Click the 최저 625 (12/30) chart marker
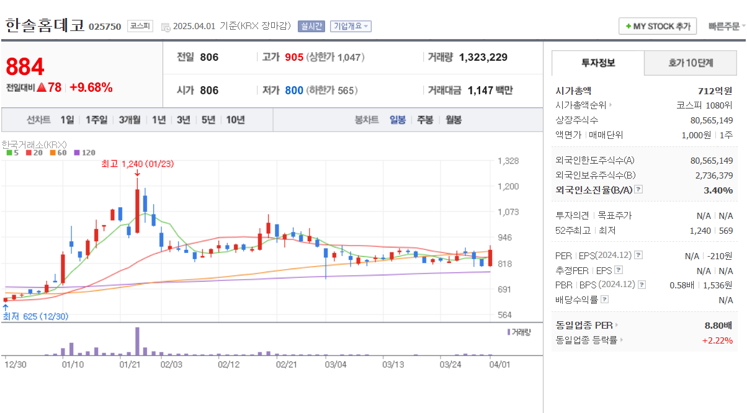The height and width of the screenshot is (413, 747). 35,316
